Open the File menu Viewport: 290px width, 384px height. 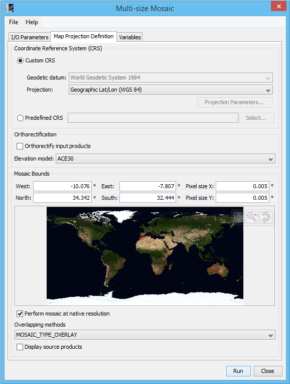pyautogui.click(x=14, y=22)
